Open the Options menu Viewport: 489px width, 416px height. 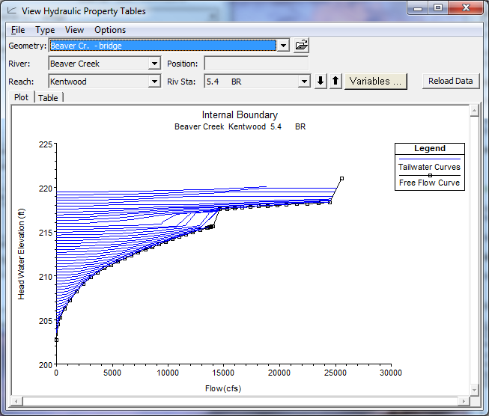point(110,30)
